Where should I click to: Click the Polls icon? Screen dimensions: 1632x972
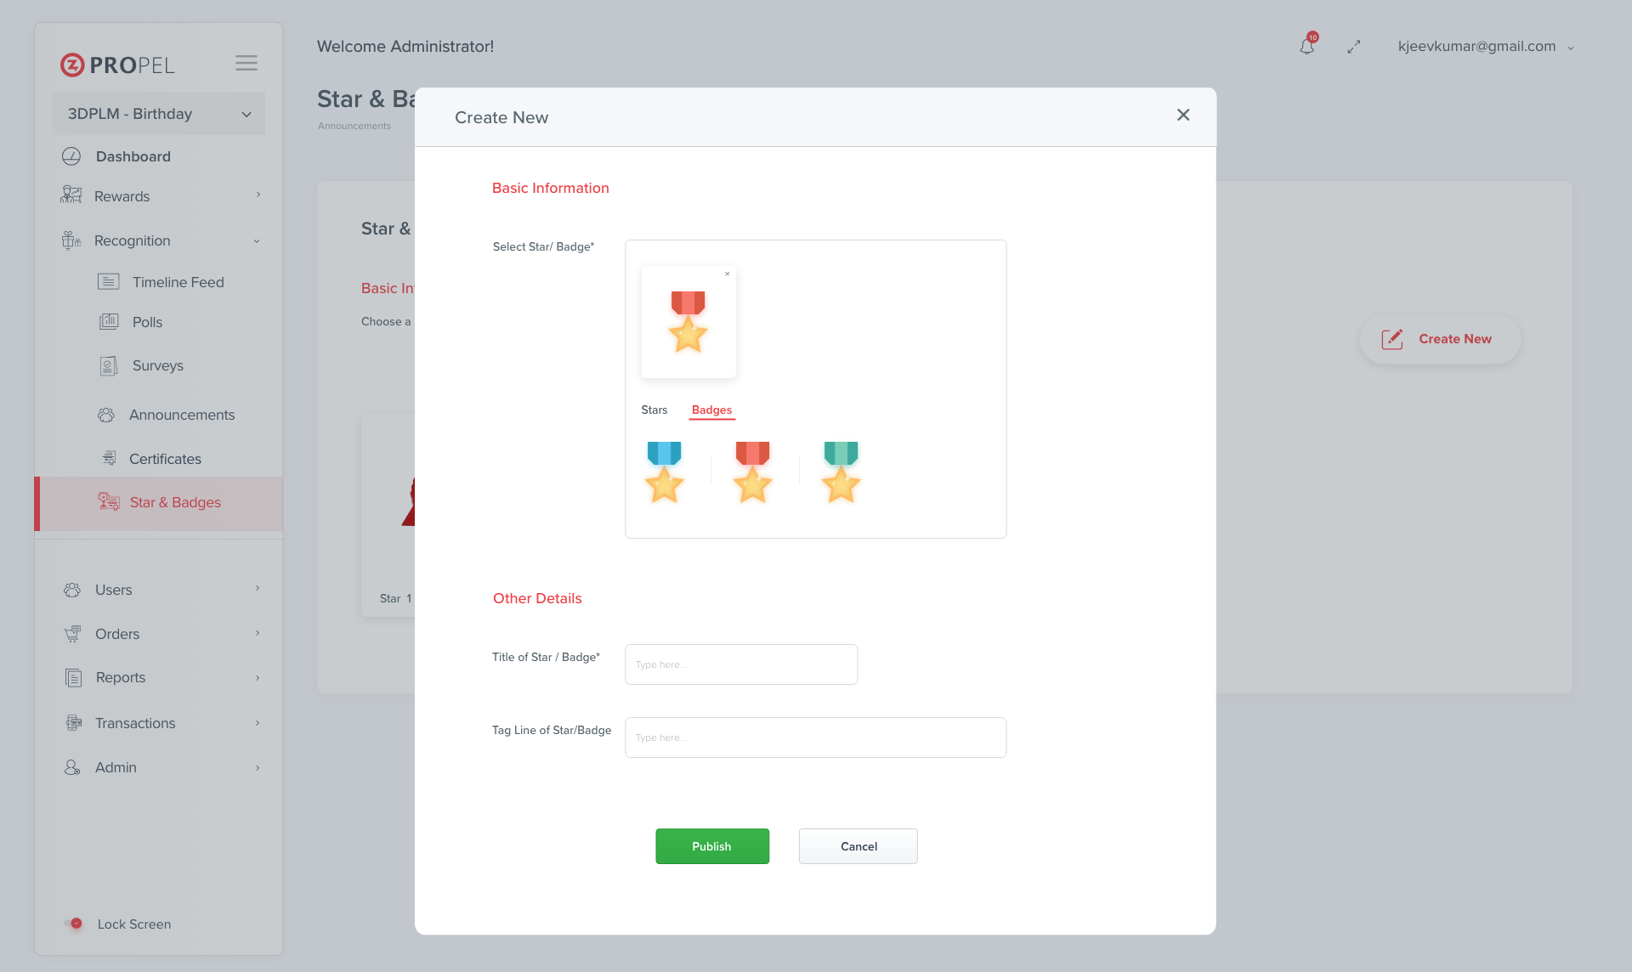(108, 322)
